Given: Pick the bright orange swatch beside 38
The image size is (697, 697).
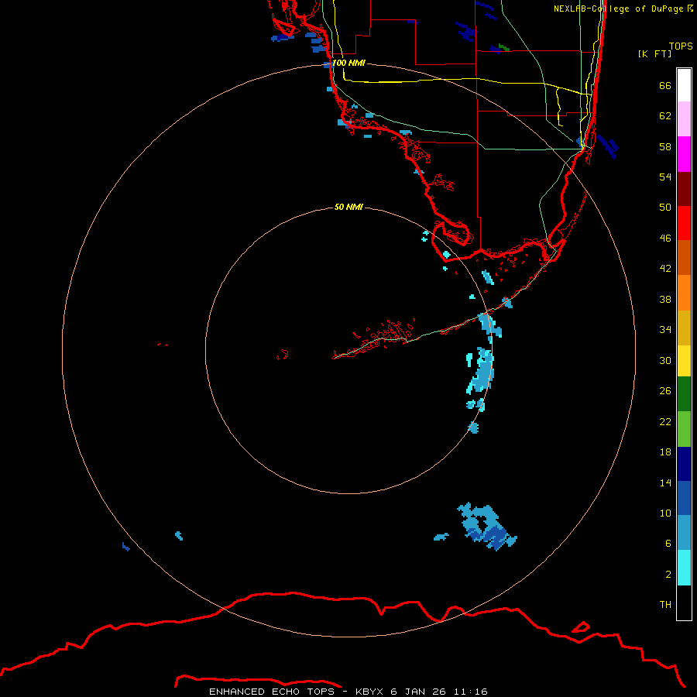Looking at the screenshot, I should 684,293.
